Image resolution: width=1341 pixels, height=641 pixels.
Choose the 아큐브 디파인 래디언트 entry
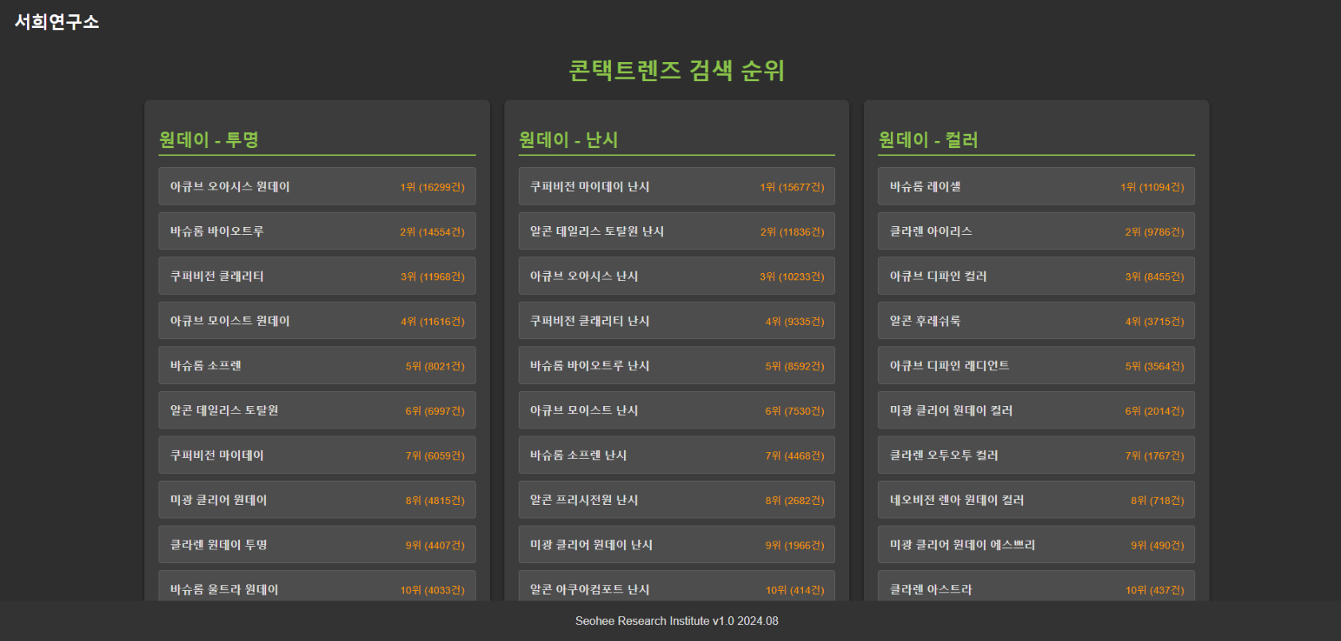point(1037,365)
